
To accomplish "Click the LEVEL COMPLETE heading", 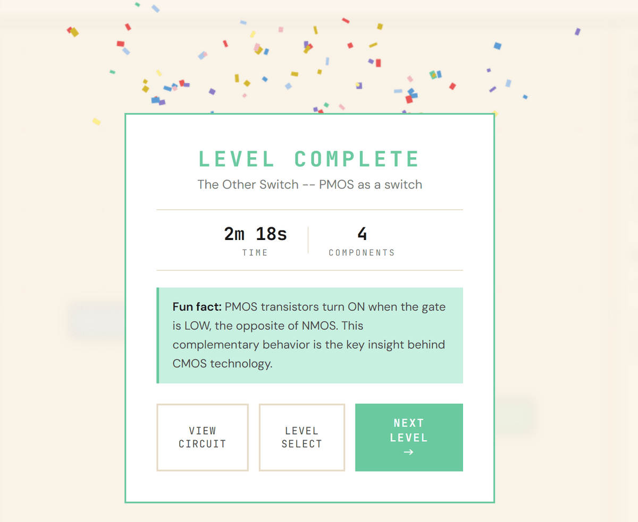I will tap(309, 159).
